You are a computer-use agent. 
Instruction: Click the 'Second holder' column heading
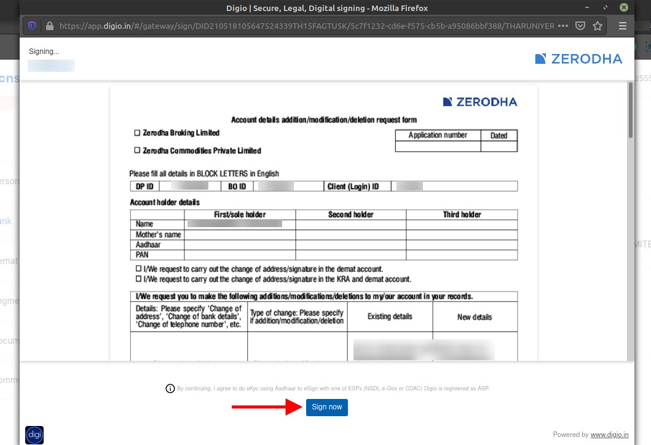click(351, 214)
